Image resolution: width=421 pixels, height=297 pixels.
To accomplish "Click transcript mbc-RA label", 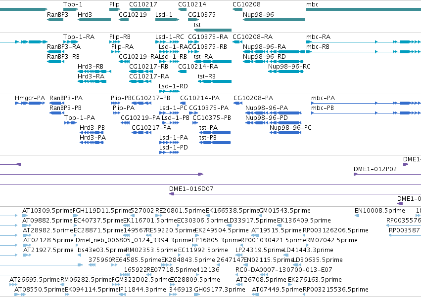I will pos(318,37).
